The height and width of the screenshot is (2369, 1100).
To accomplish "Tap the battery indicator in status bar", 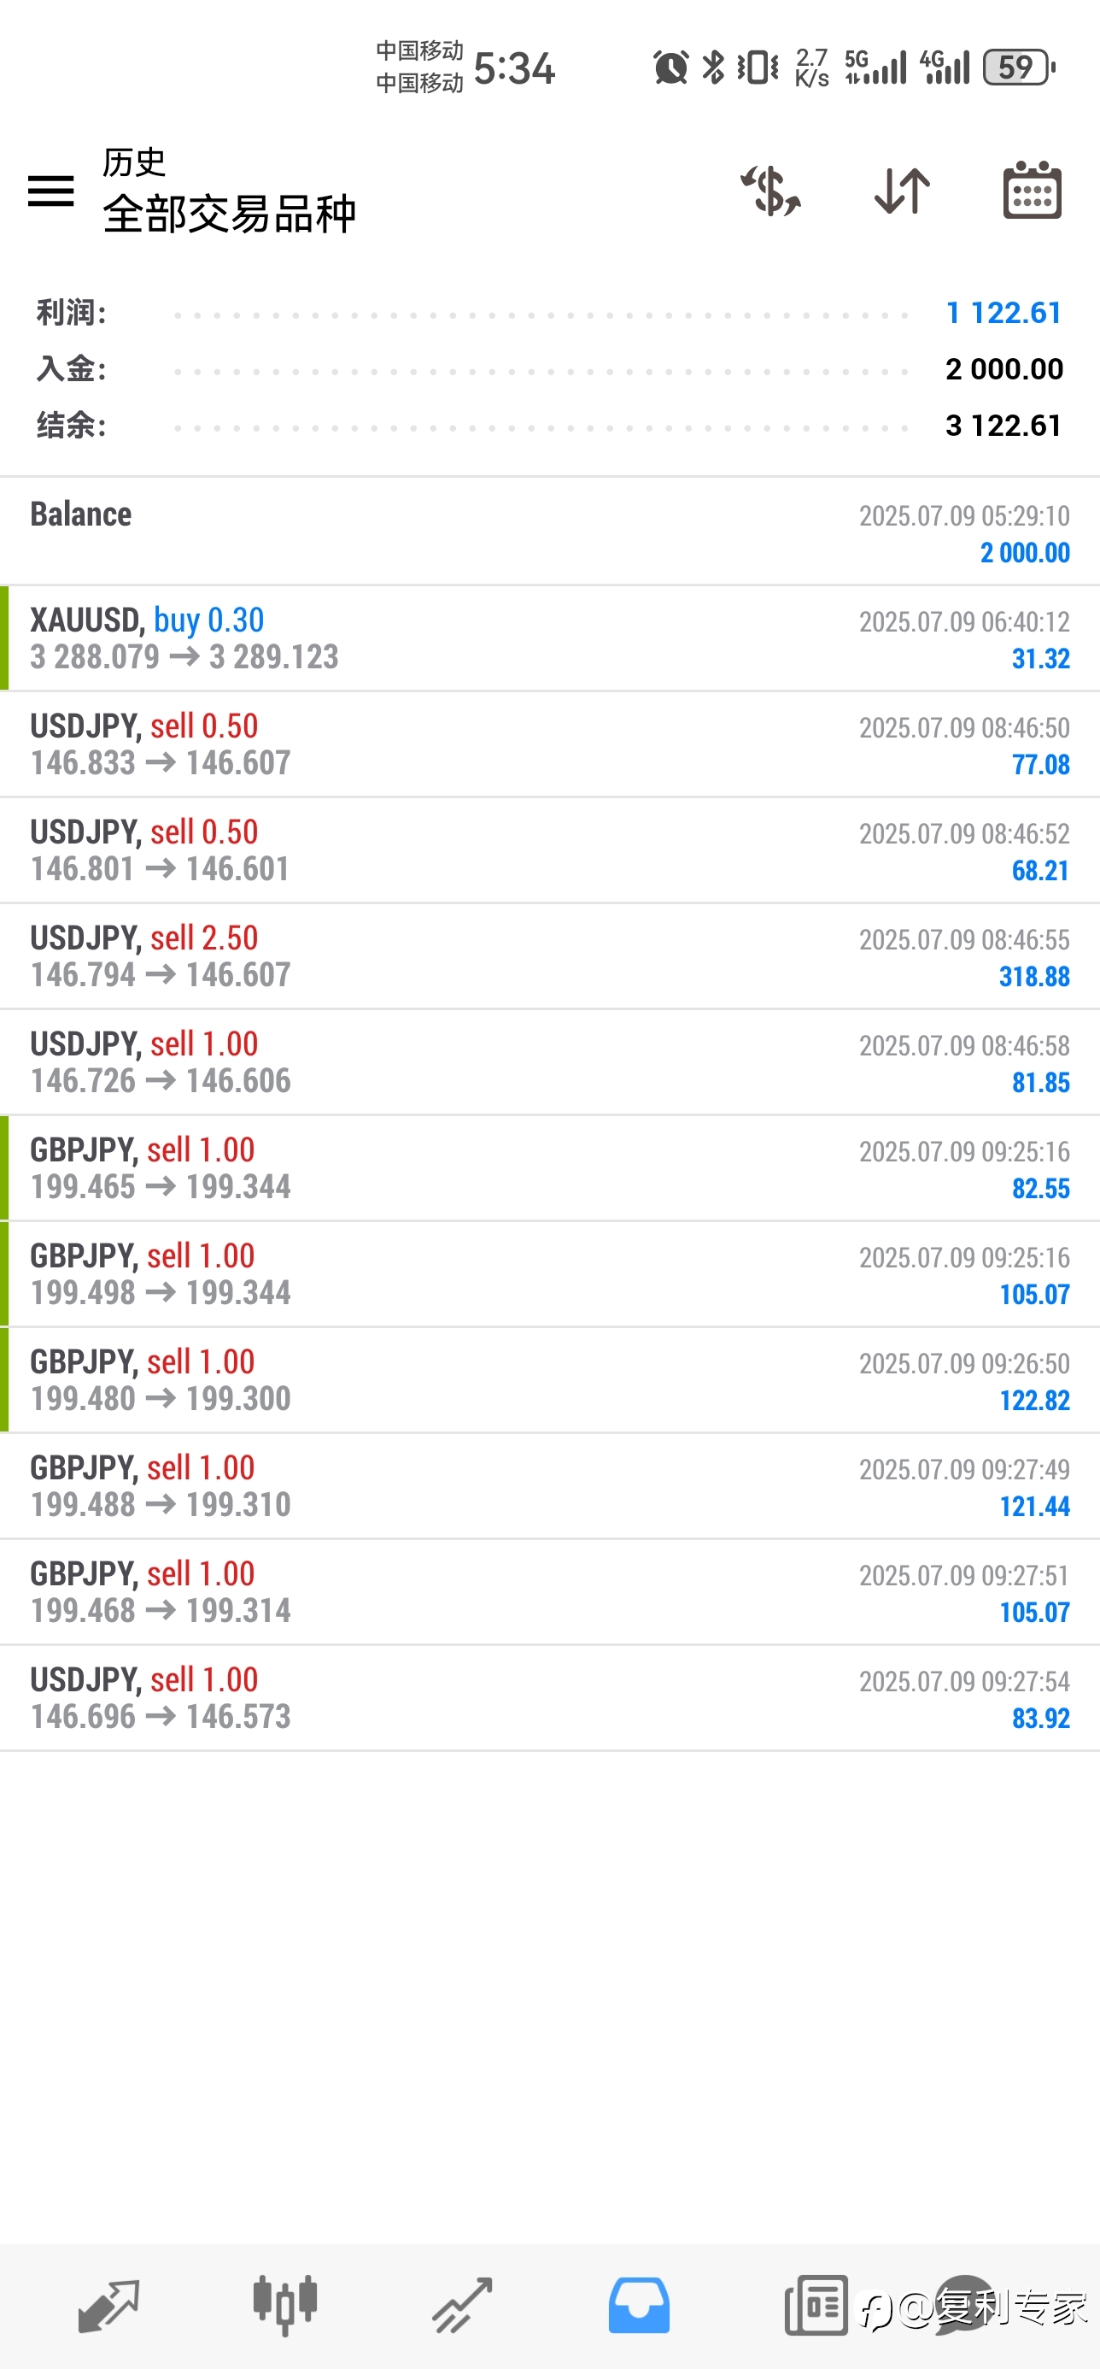I will pos(1018,68).
